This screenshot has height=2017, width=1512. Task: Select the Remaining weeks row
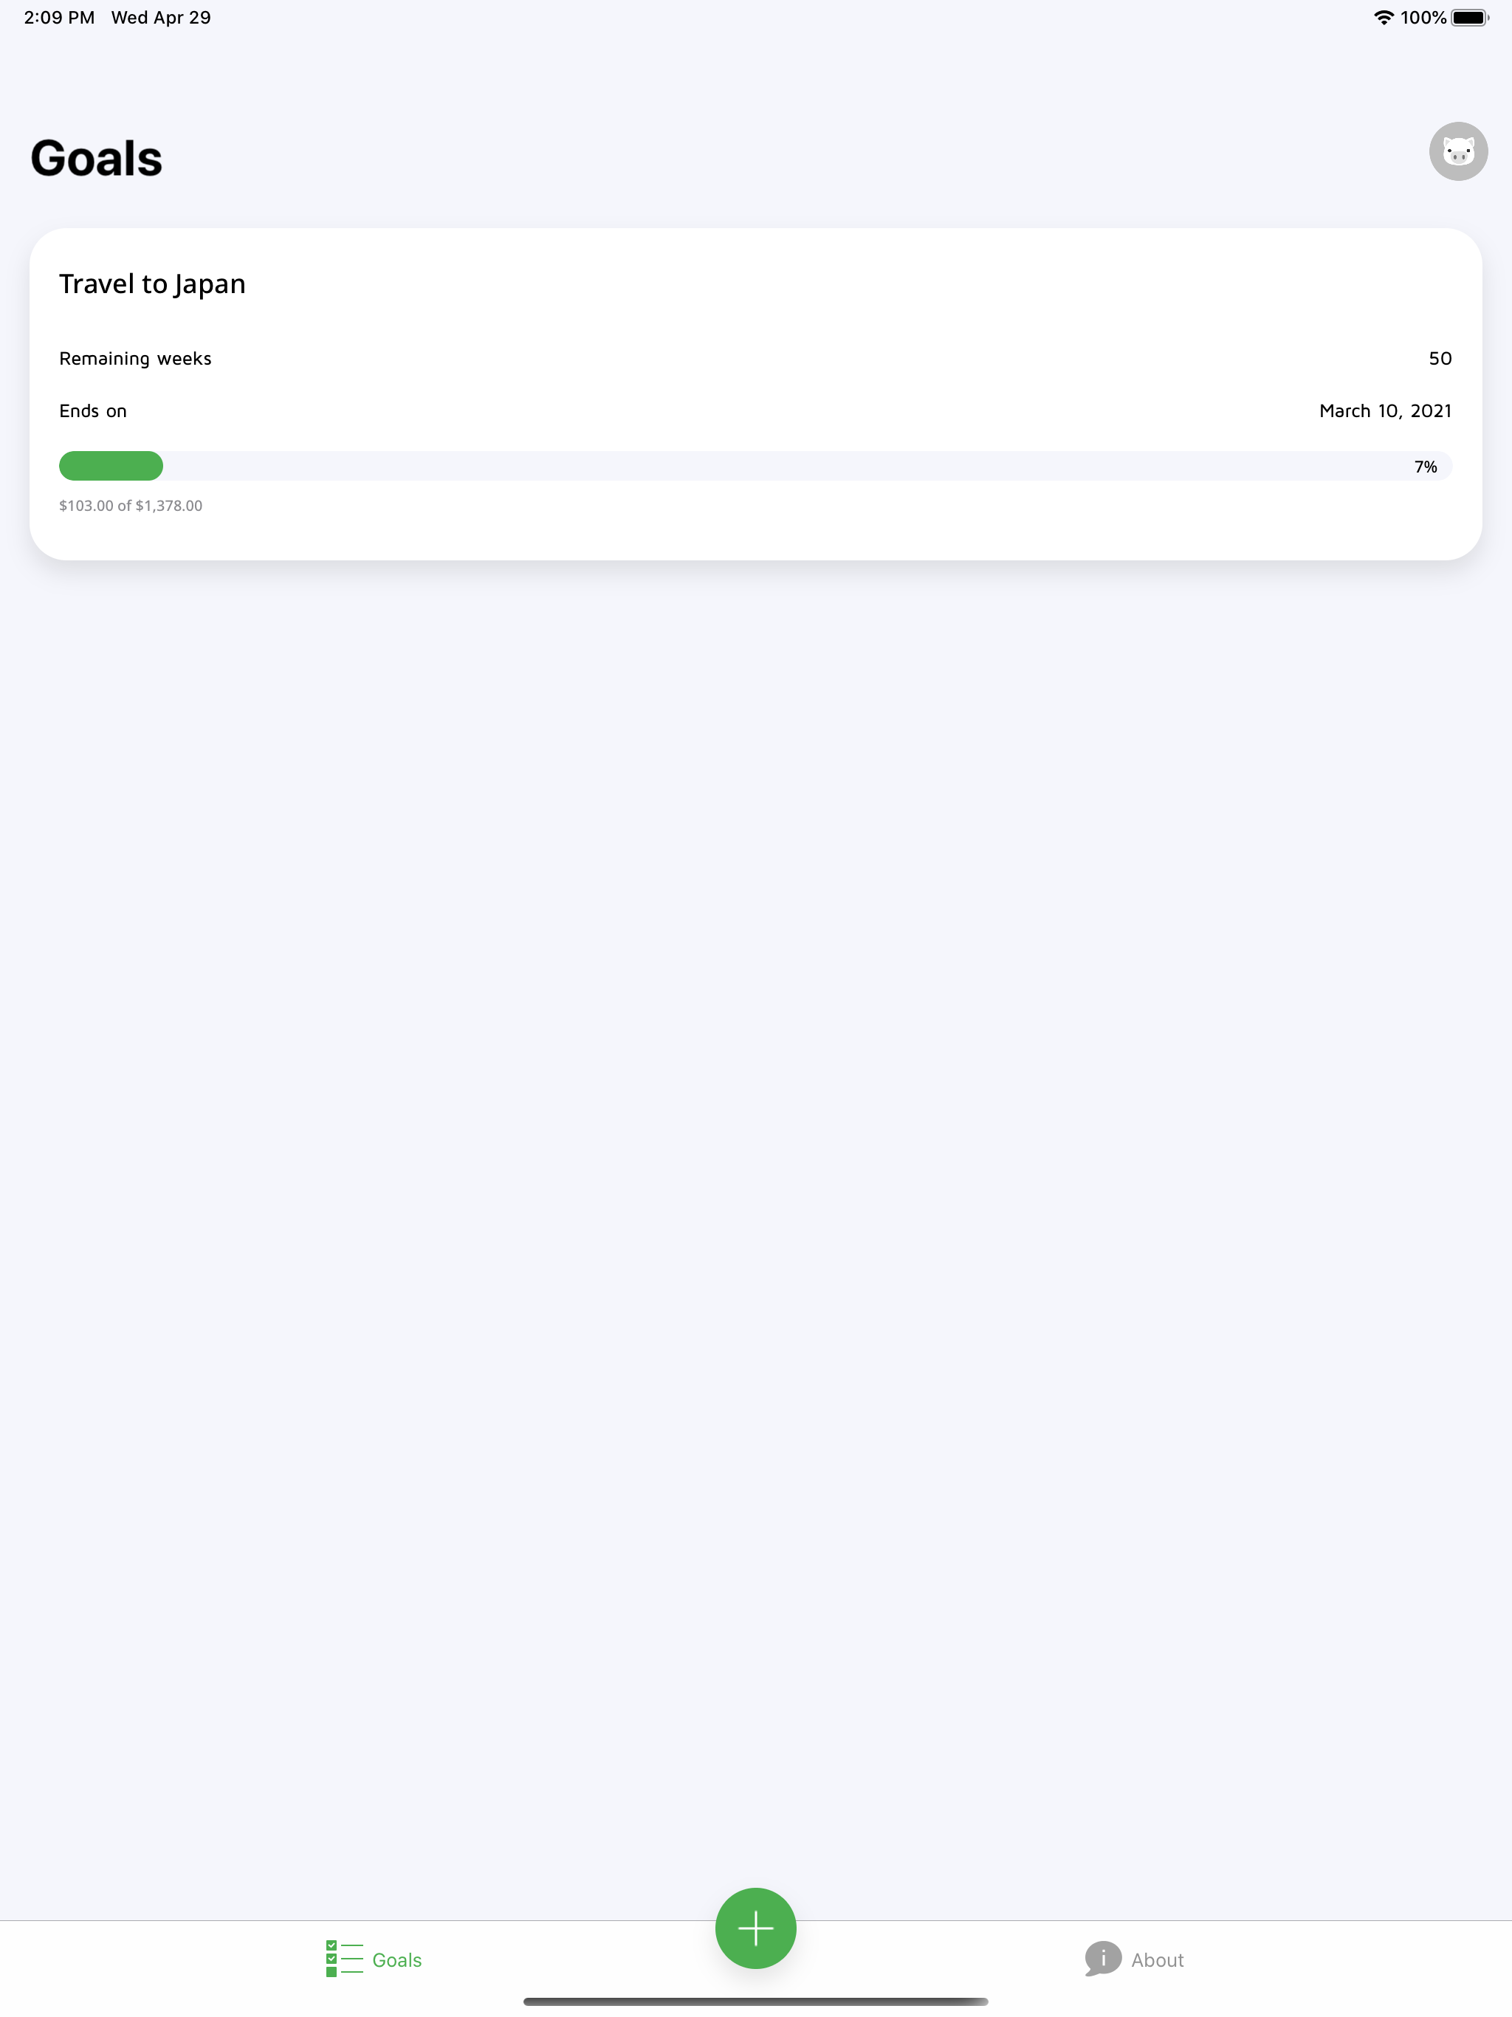(135, 358)
